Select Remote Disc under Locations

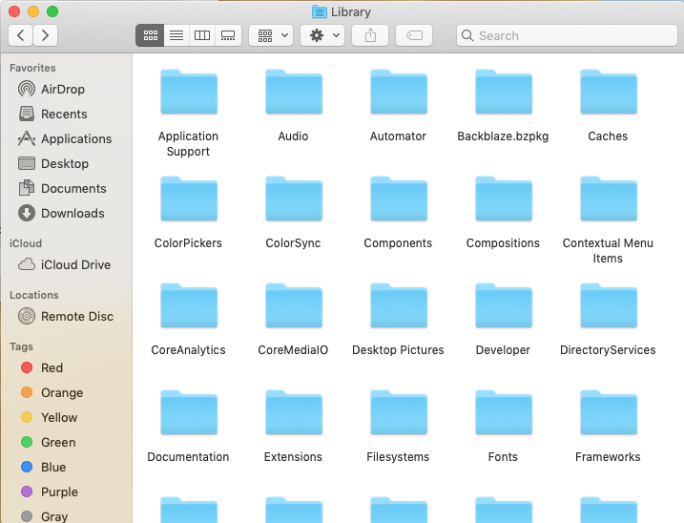click(76, 316)
